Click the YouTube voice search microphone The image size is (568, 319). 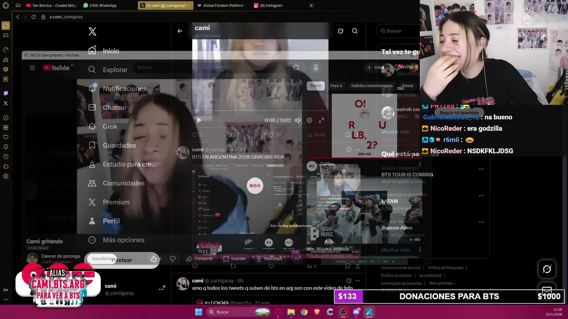pos(316,67)
